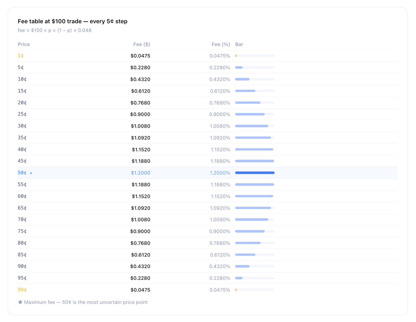Click the 99¢ price cell
The width and height of the screenshot is (416, 322).
click(x=22, y=290)
